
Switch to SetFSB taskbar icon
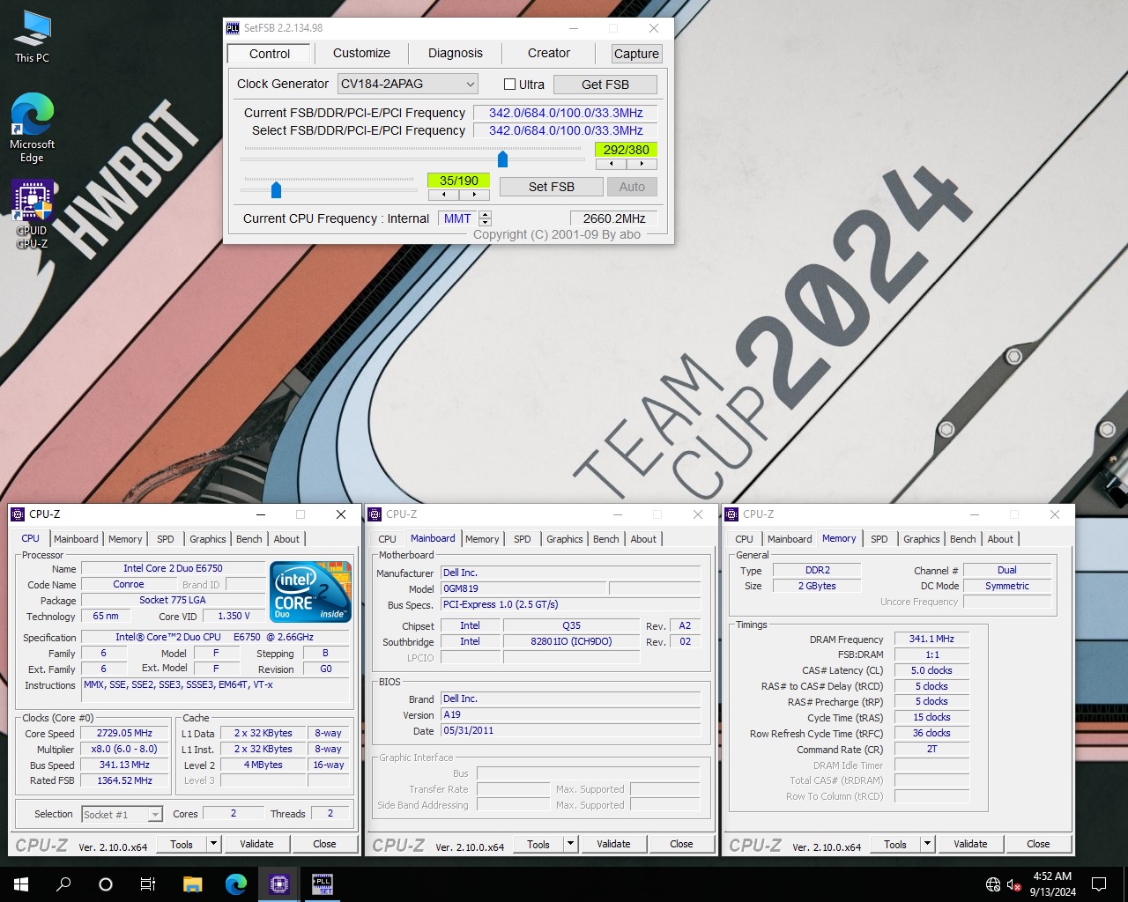coord(323,884)
